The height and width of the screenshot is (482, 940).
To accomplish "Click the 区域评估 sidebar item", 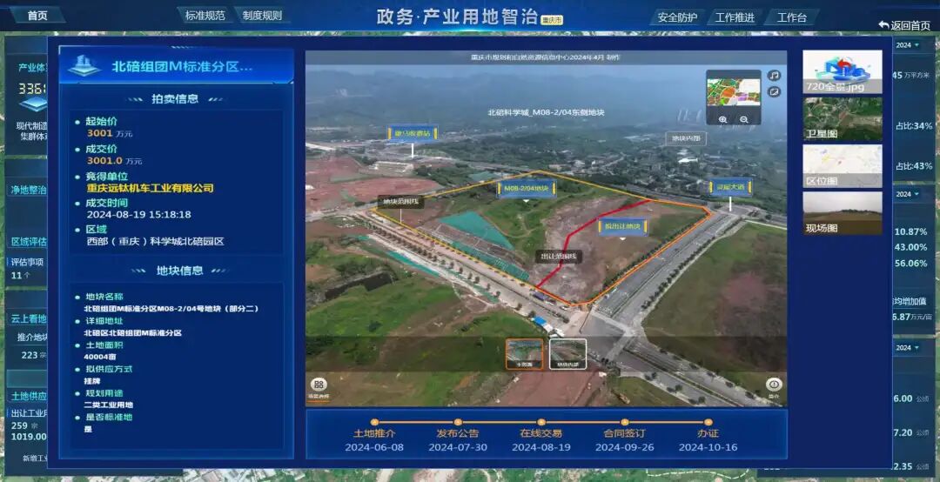I will (x=28, y=242).
